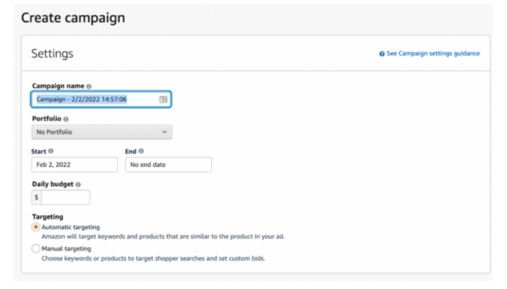Select the Manual targeting radio button
Screen dimensions: 507x289
(36, 249)
